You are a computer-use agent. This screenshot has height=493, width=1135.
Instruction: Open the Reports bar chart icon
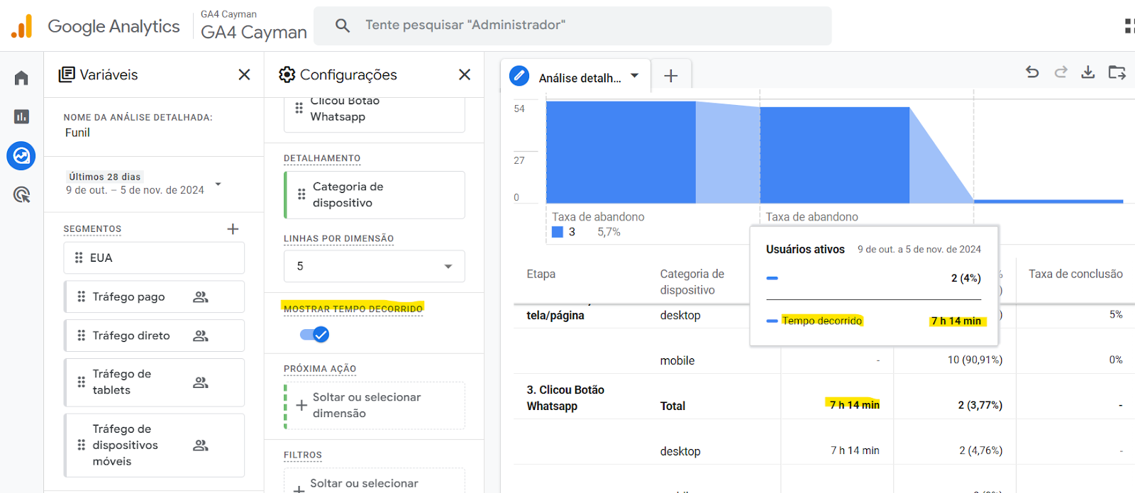(21, 116)
